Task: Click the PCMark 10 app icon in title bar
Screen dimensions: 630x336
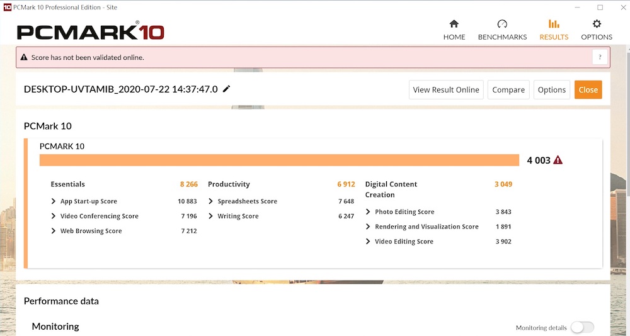Action: 7,7
